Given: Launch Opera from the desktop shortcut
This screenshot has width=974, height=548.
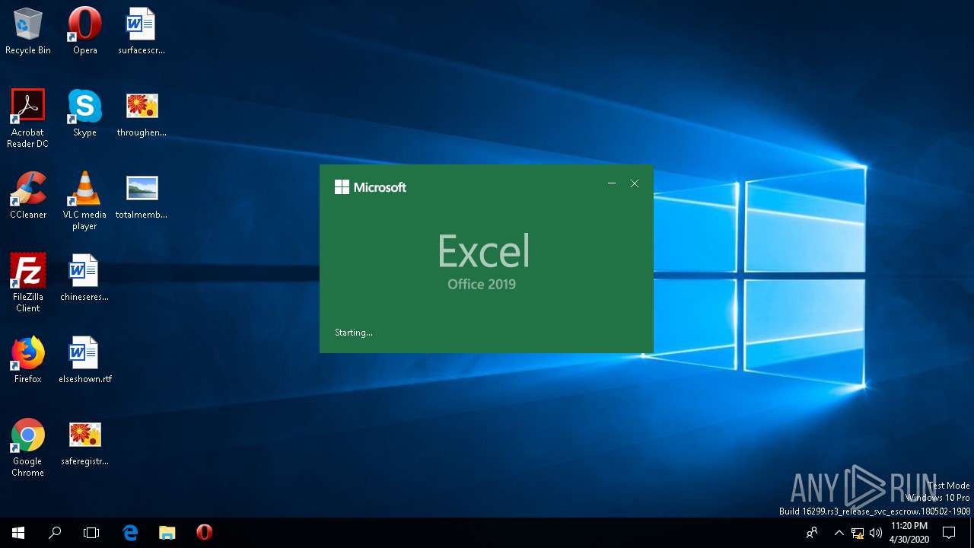Looking at the screenshot, I should pos(84,31).
